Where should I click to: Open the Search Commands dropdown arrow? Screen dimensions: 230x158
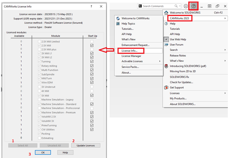[x=180, y=6]
